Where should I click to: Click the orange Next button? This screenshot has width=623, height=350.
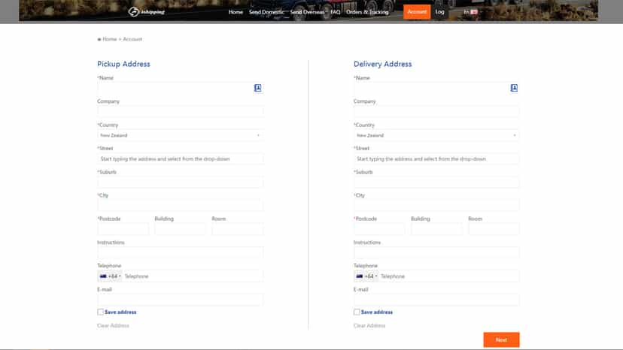pyautogui.click(x=501, y=339)
